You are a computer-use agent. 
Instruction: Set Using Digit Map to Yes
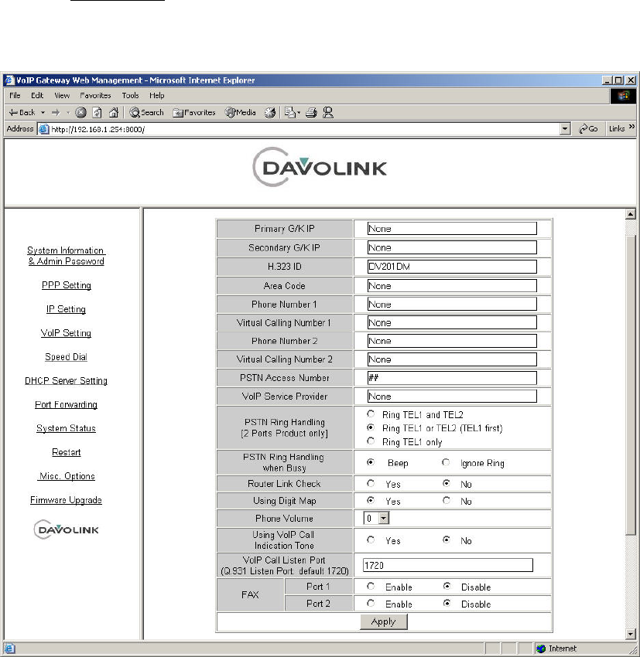pyautogui.click(x=371, y=500)
